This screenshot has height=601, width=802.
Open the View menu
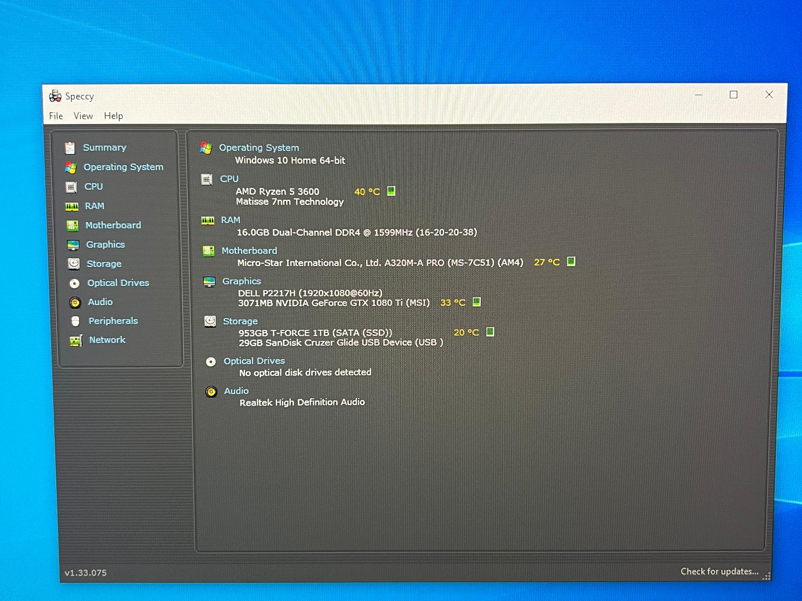[x=83, y=116]
